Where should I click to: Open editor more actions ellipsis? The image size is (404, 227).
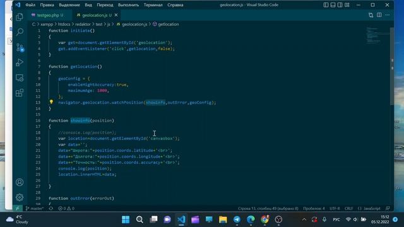(388, 15)
